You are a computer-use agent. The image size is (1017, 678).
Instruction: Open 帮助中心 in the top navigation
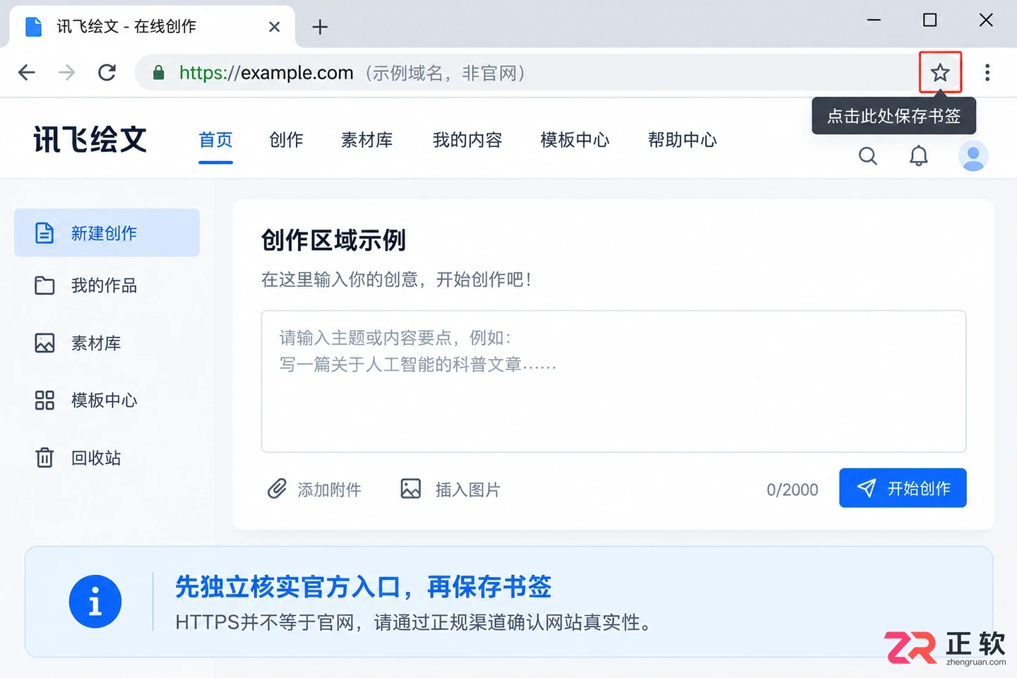point(682,140)
